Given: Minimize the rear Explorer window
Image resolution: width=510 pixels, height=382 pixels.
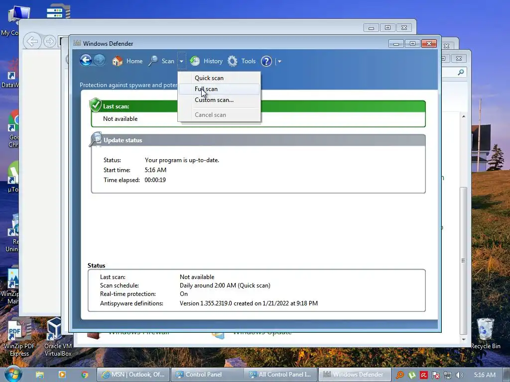Looking at the screenshot, I should point(371,28).
